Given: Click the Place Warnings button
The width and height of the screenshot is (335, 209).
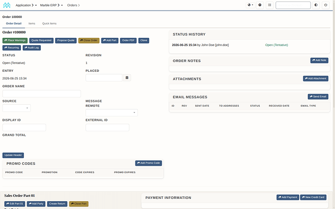Looking at the screenshot, I should (x=15, y=40).
